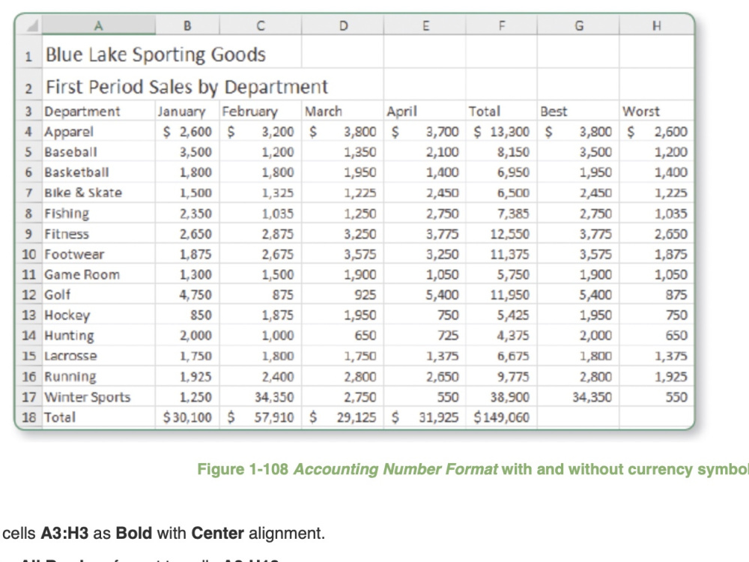Click the 'Running' department cell
The height and width of the screenshot is (562, 749).
pyautogui.click(x=98, y=377)
